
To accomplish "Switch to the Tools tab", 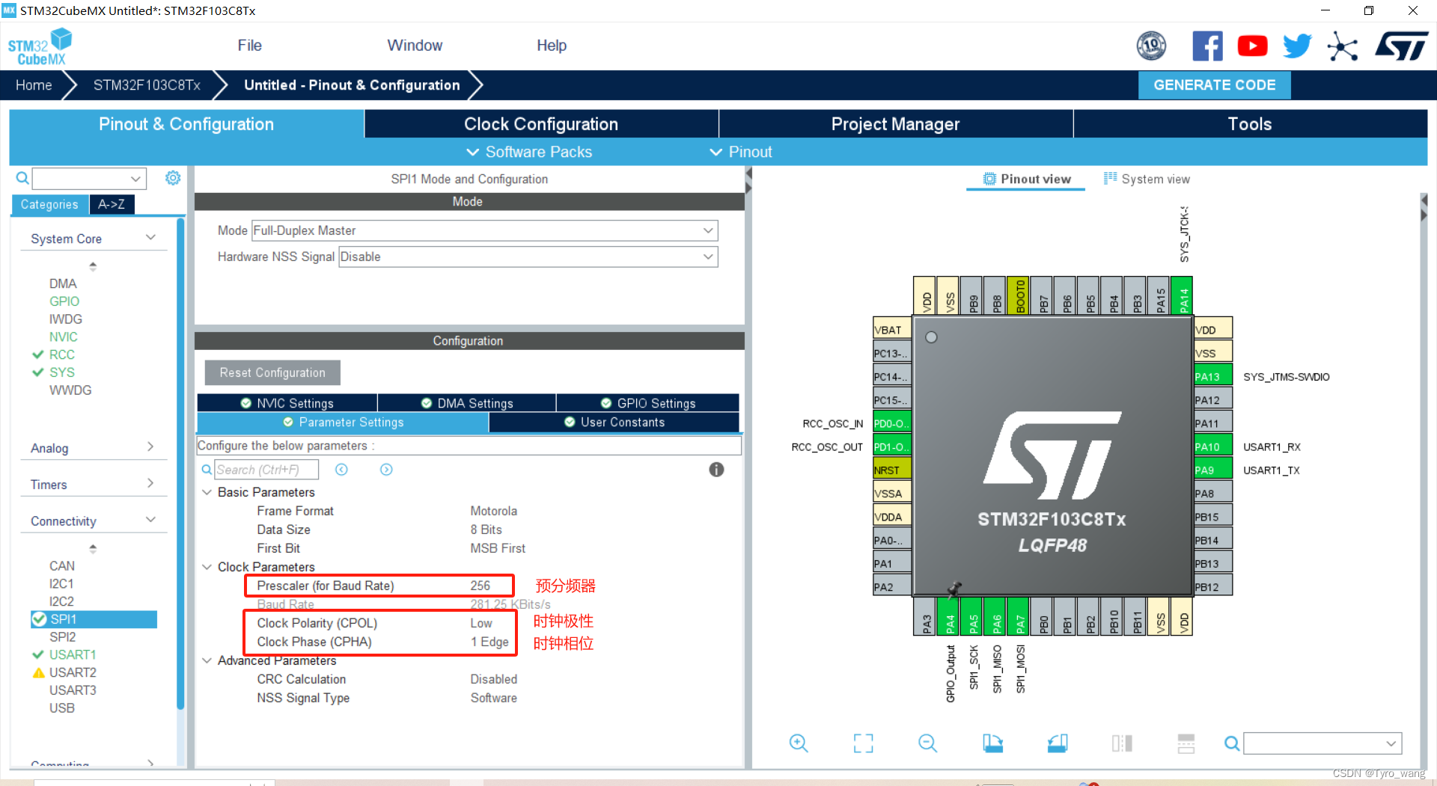I will 1250,124.
